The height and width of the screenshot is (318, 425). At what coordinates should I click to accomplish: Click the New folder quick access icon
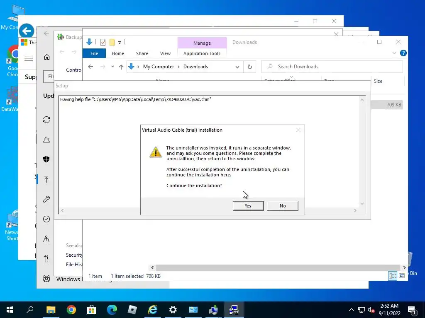point(112,42)
